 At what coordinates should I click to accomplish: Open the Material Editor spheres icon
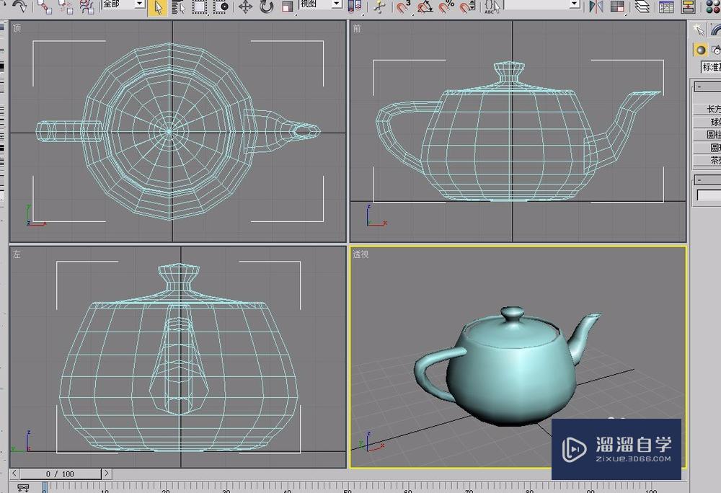pos(712,6)
